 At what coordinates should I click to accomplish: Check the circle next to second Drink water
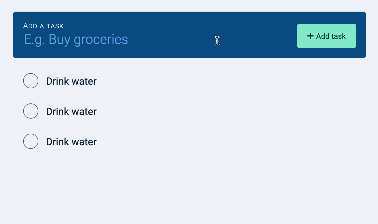pos(30,111)
